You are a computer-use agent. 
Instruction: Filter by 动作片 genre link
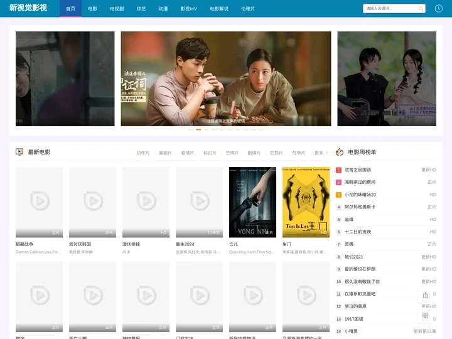pos(143,153)
